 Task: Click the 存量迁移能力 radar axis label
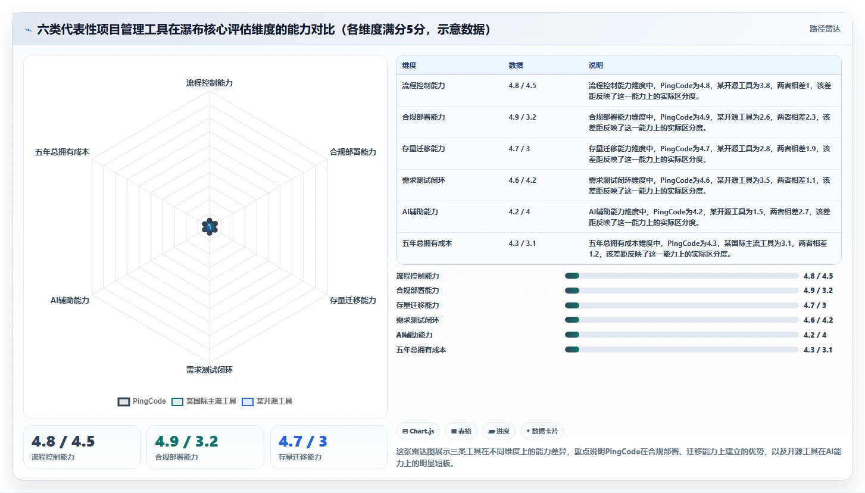point(353,301)
